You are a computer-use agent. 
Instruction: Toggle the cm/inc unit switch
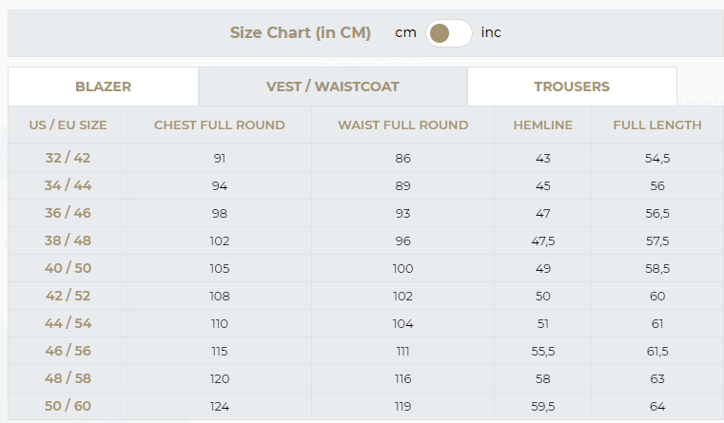[449, 33]
